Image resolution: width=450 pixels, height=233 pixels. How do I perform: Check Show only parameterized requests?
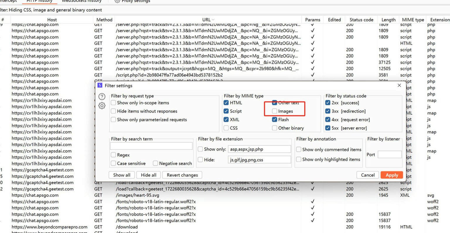113,120
